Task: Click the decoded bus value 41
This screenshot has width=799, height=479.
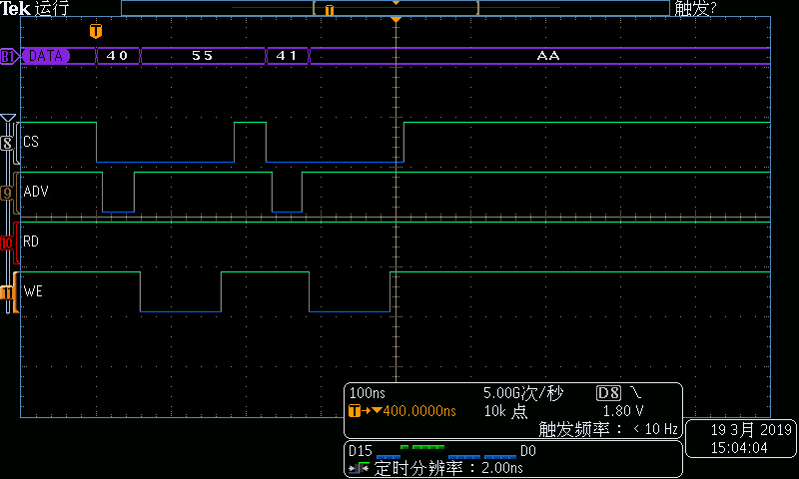Action: (287, 56)
